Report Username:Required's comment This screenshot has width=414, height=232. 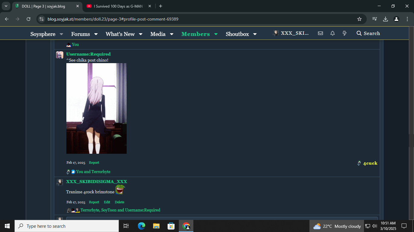[x=94, y=163]
